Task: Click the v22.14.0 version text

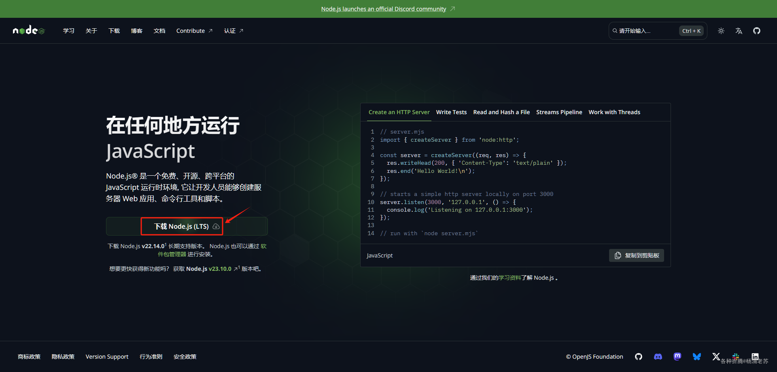Action: (153, 246)
